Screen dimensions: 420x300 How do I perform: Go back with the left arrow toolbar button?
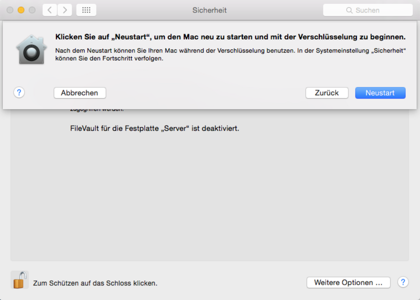50,10
